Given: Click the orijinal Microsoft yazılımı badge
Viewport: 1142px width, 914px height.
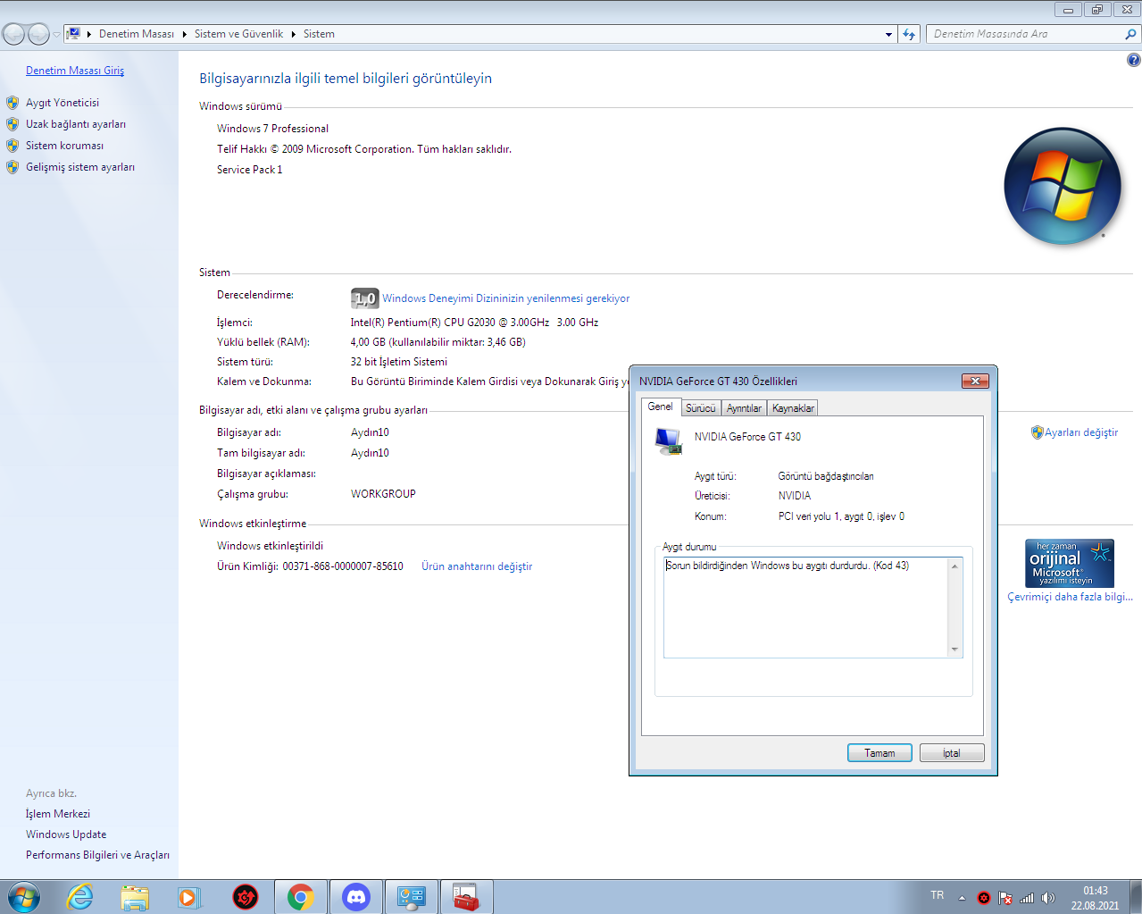Looking at the screenshot, I should pos(1070,563).
